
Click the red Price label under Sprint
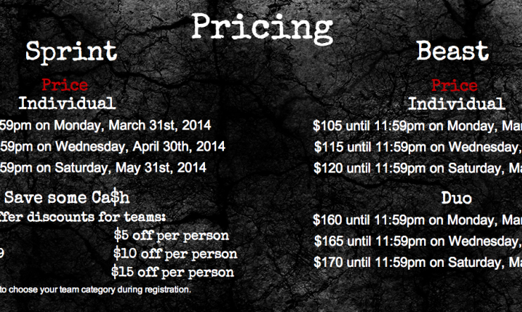pyautogui.click(x=65, y=85)
